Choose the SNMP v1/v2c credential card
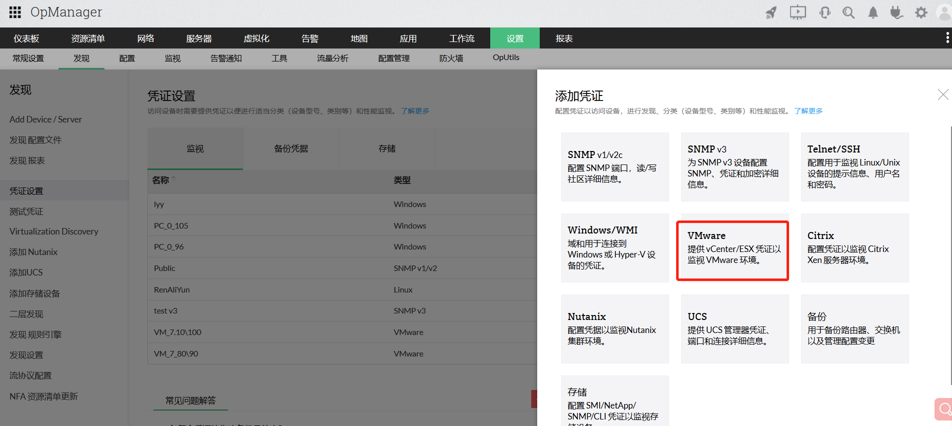The width and height of the screenshot is (952, 426). (615, 167)
